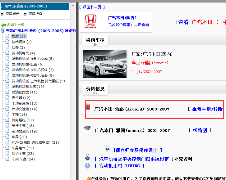Image resolution: width=226 pixels, height=180 pixels.
Task: Select 手动变速箱 (13) in tree
Action: pyautogui.click(x=25, y=103)
